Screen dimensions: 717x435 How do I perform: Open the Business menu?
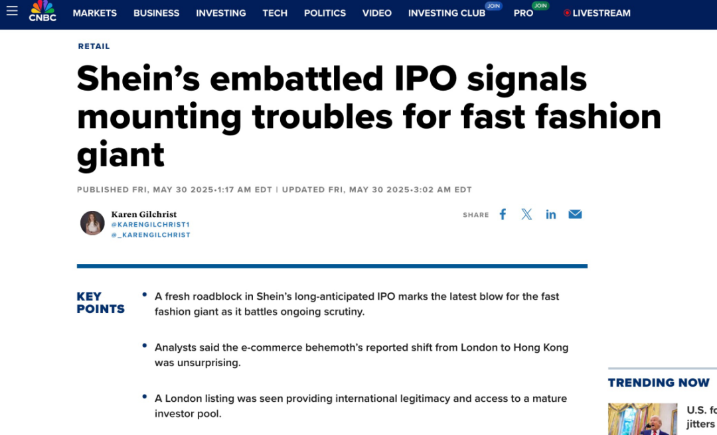(157, 13)
